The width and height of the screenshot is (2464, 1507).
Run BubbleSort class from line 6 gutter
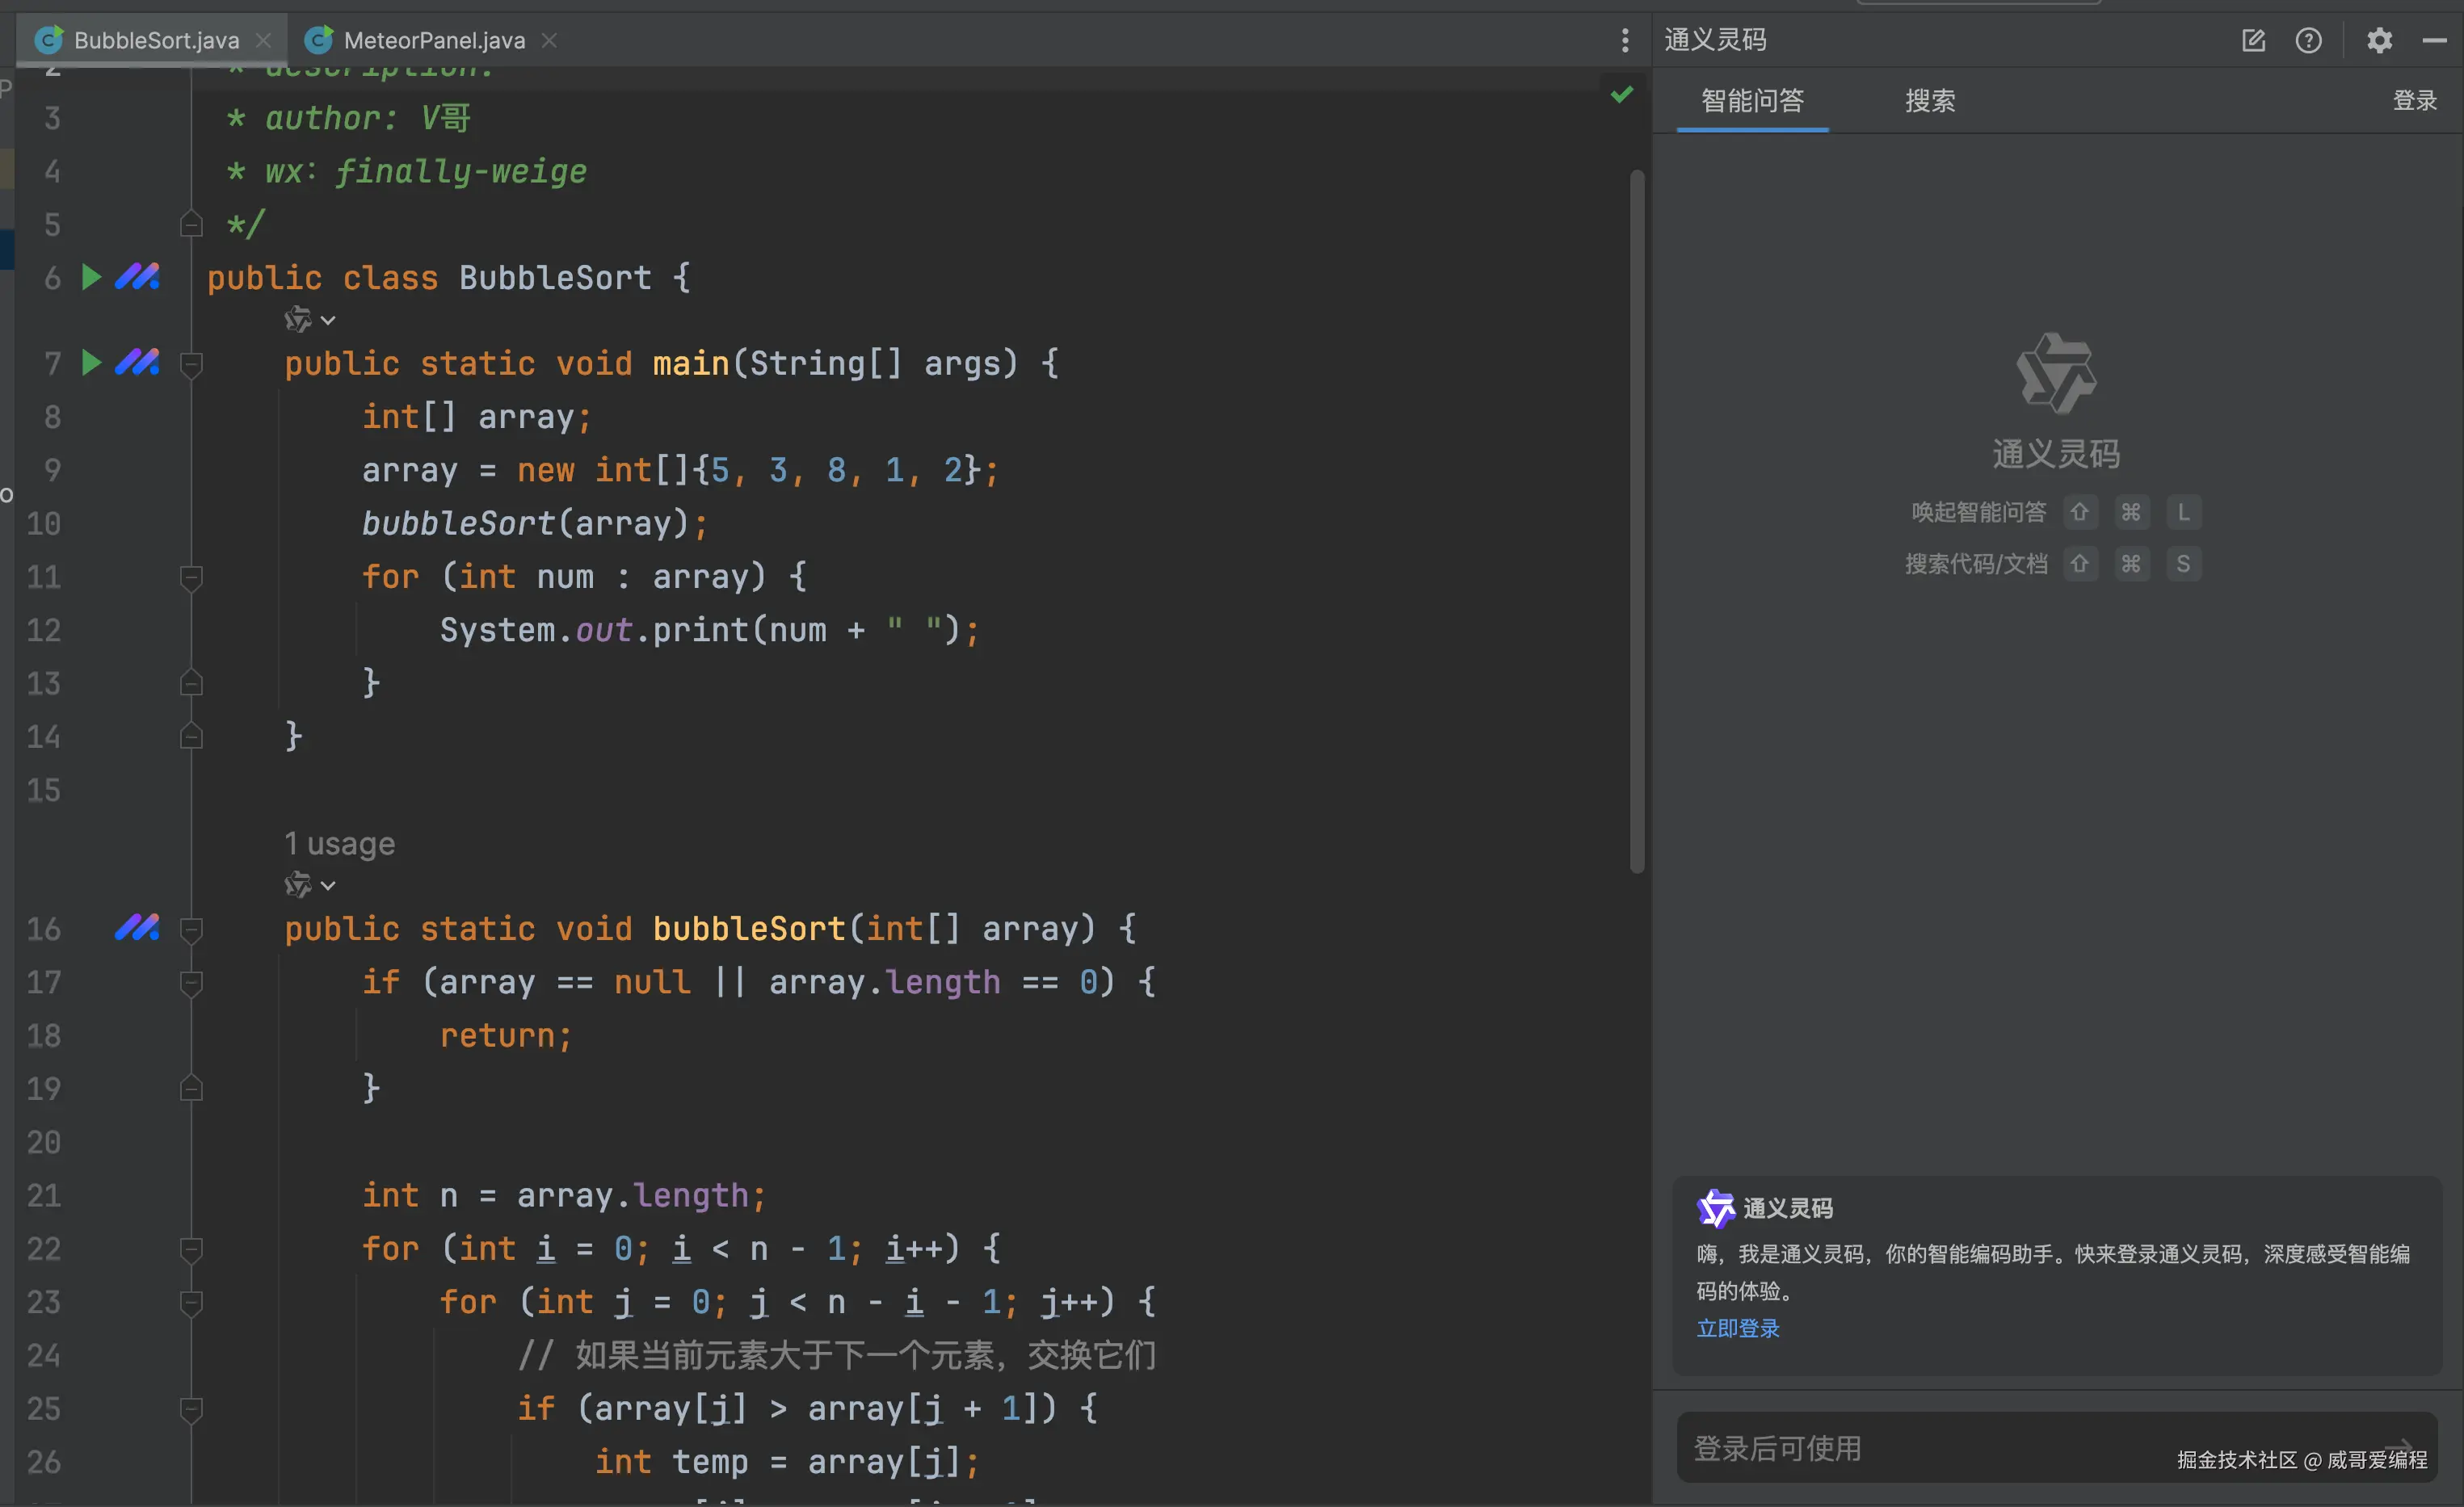coord(91,277)
